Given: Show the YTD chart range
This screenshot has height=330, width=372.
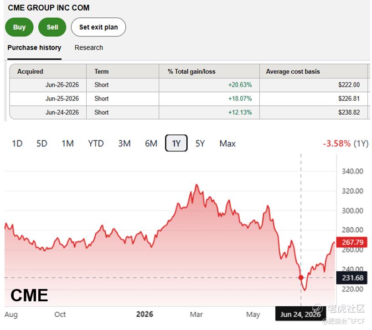Looking at the screenshot, I should click(x=96, y=143).
